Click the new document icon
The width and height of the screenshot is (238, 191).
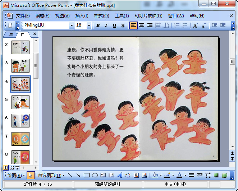[10, 25]
